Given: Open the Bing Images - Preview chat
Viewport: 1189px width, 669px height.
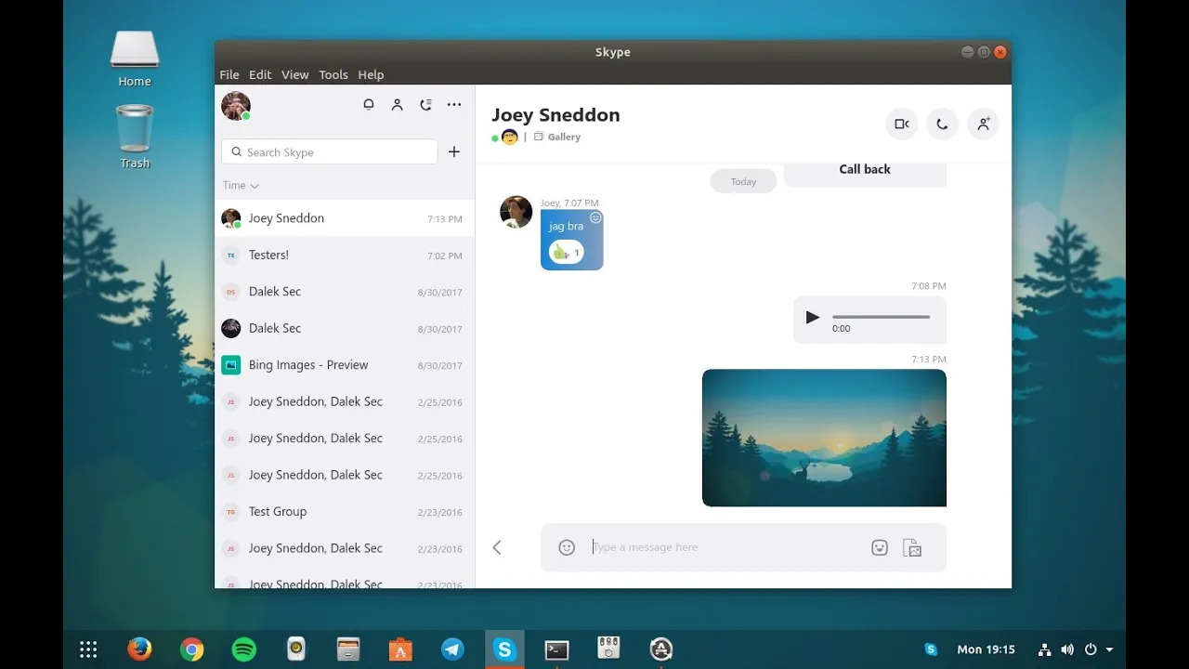Looking at the screenshot, I should pos(345,365).
